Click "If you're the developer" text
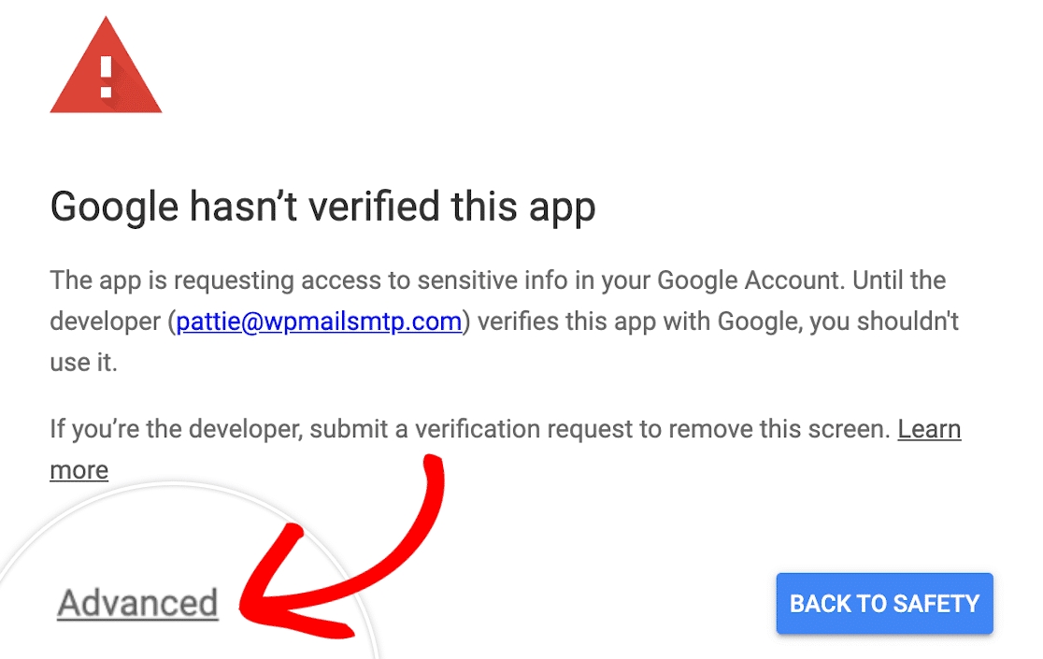The image size is (1043, 659). [176, 429]
